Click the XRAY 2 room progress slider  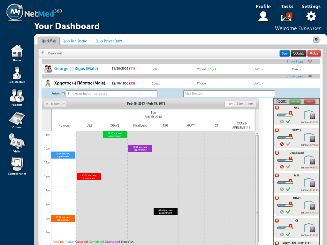pos(285,137)
